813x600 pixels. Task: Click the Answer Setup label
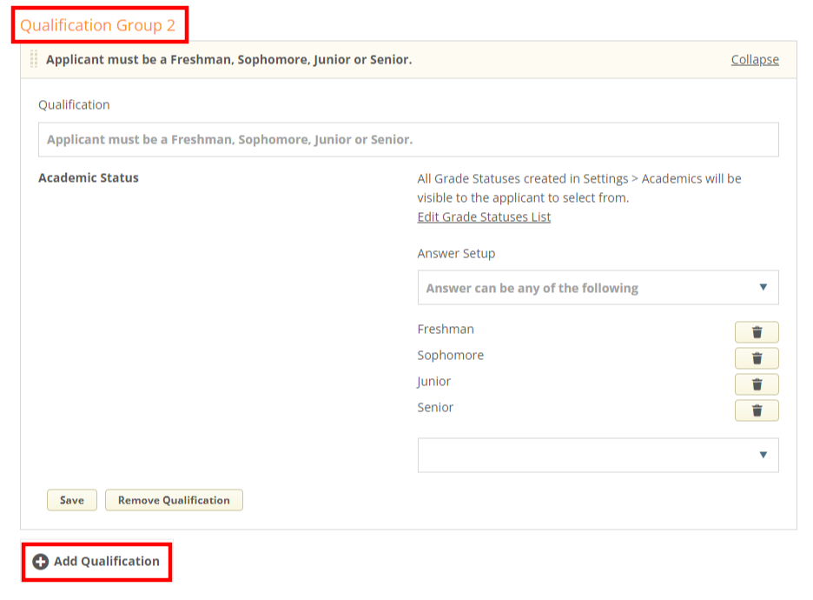pyautogui.click(x=456, y=254)
